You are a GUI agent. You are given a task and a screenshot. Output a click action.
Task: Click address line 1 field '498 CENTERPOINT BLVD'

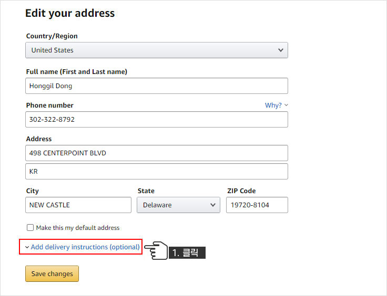coord(156,153)
